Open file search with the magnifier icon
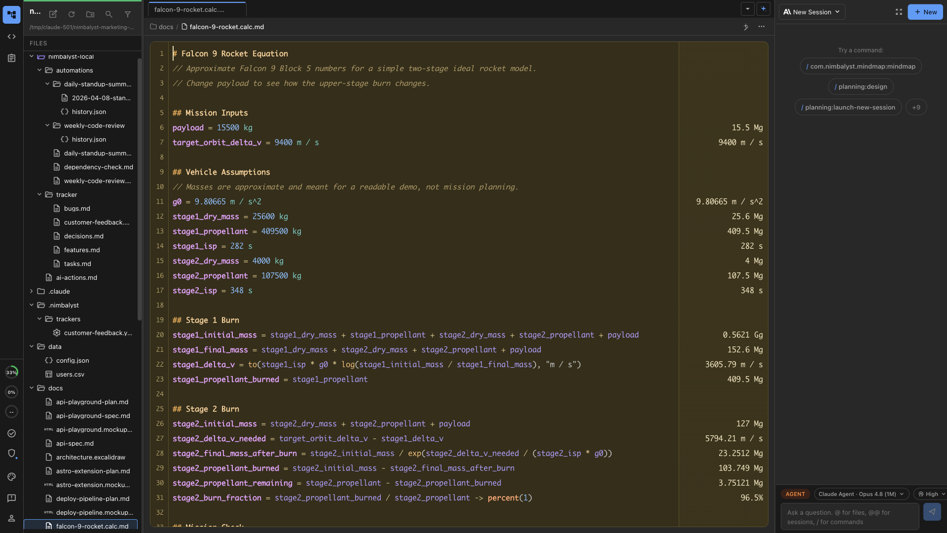The image size is (947, 533). tap(109, 14)
